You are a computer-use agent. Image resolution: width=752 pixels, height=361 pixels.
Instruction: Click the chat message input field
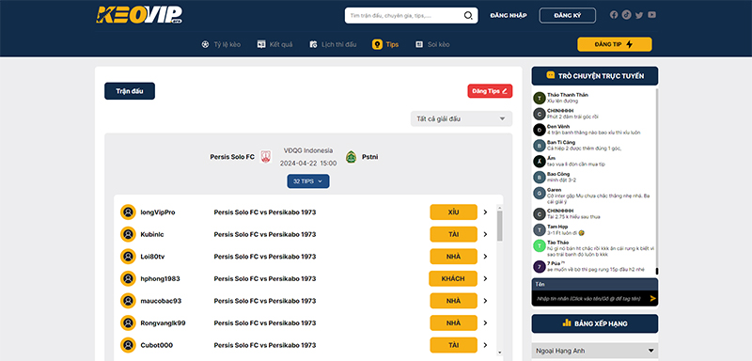point(589,298)
